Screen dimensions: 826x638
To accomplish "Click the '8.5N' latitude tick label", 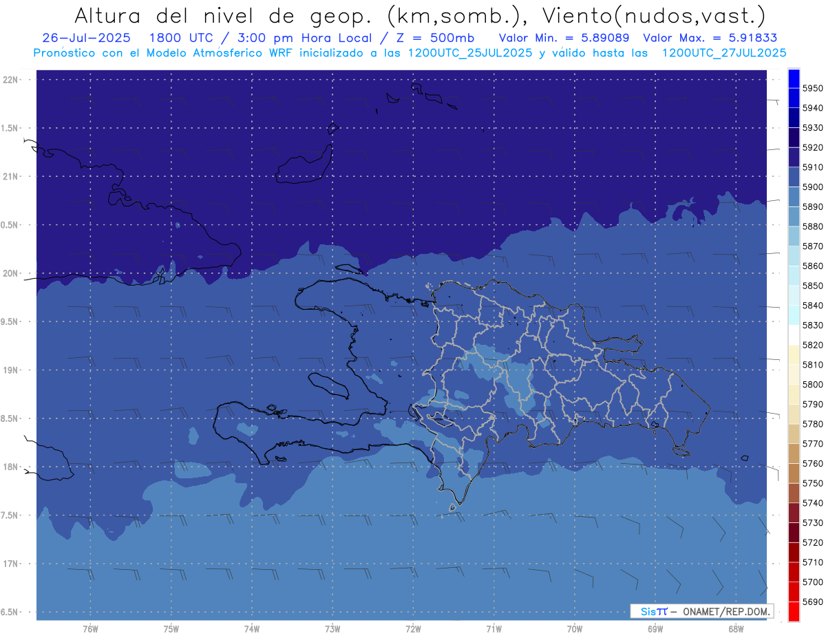I will pos(10,418).
